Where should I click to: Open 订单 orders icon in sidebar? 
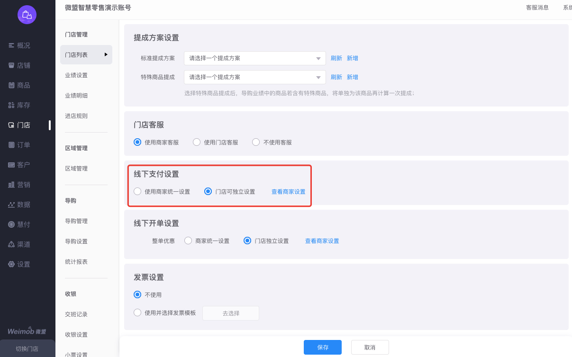(x=11, y=145)
